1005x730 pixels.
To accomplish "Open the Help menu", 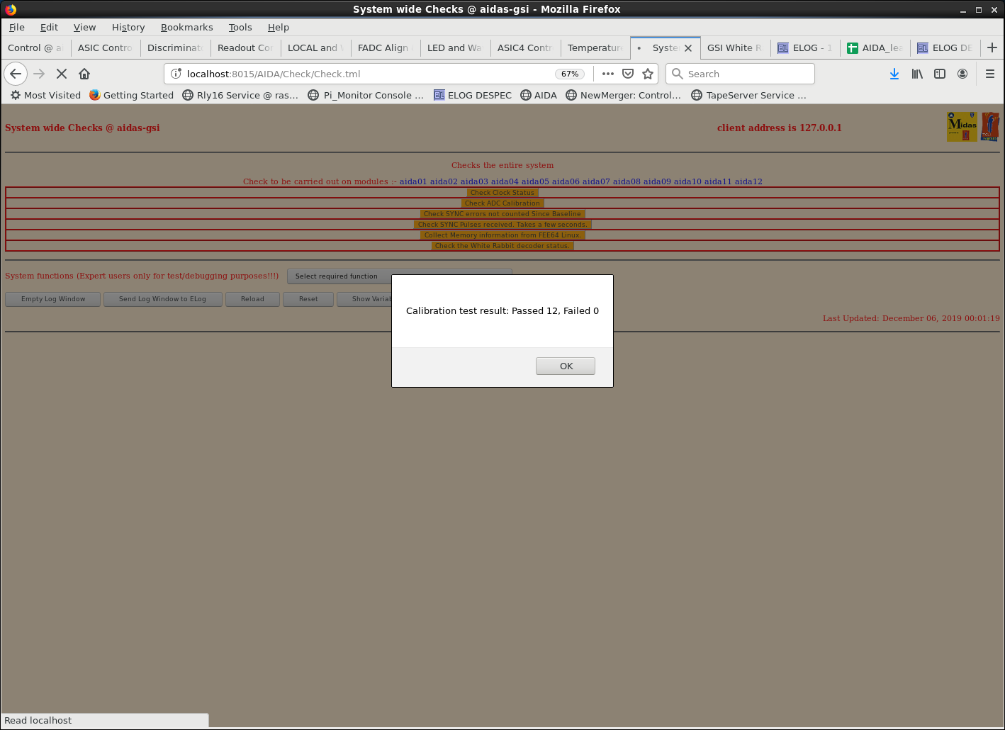I will tap(279, 27).
